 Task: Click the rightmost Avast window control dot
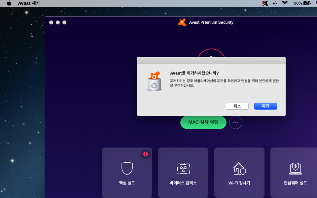(64, 22)
